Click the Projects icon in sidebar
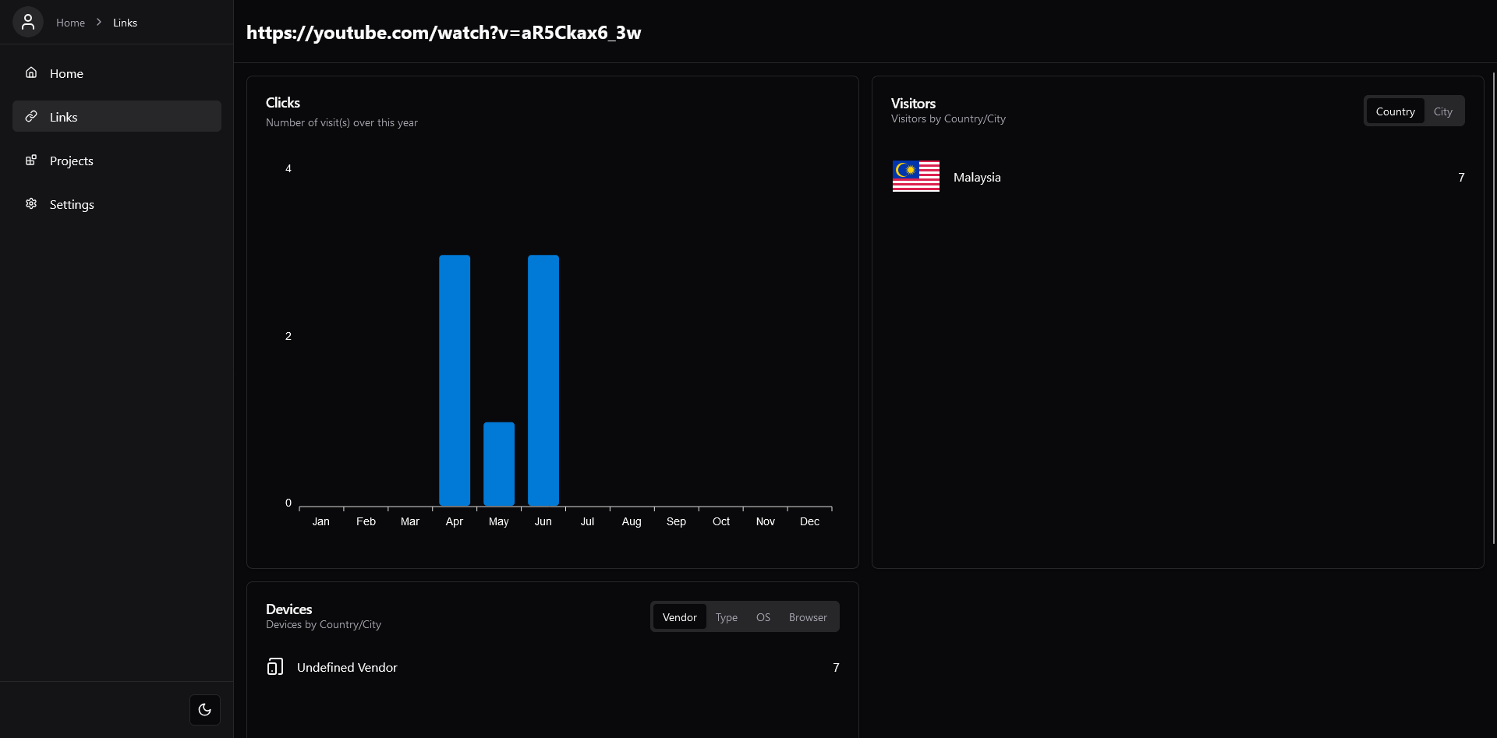Image resolution: width=1497 pixels, height=738 pixels. [30, 160]
